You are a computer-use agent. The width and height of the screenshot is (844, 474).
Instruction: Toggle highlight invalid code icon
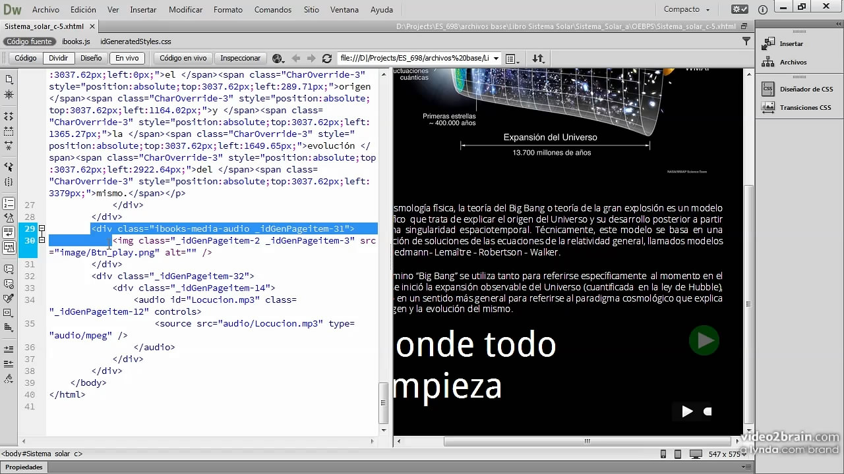click(9, 218)
